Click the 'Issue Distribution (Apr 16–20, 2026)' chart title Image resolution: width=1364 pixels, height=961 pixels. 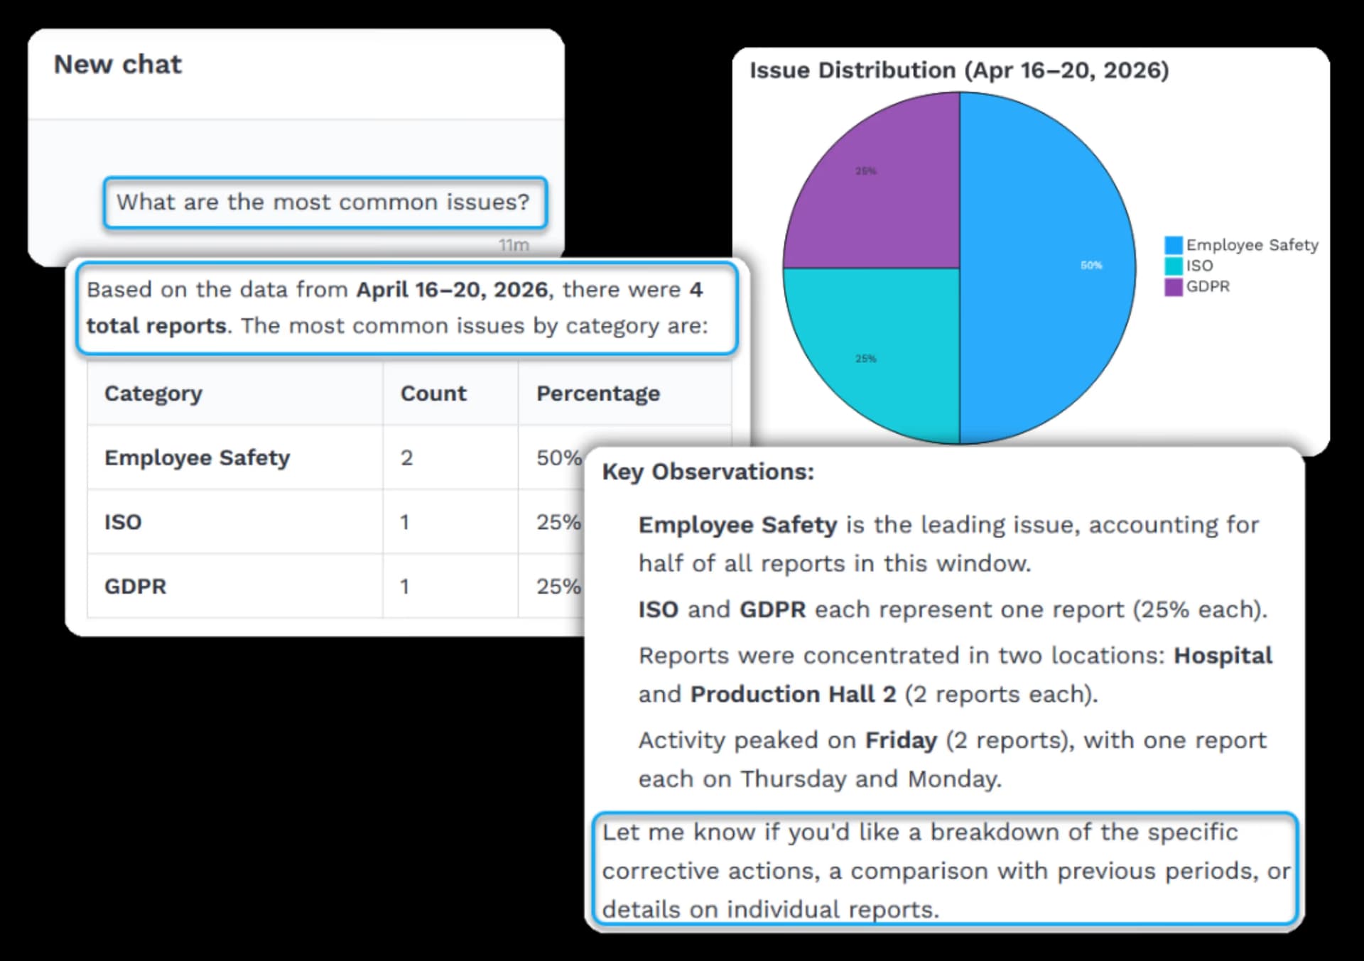[959, 70]
